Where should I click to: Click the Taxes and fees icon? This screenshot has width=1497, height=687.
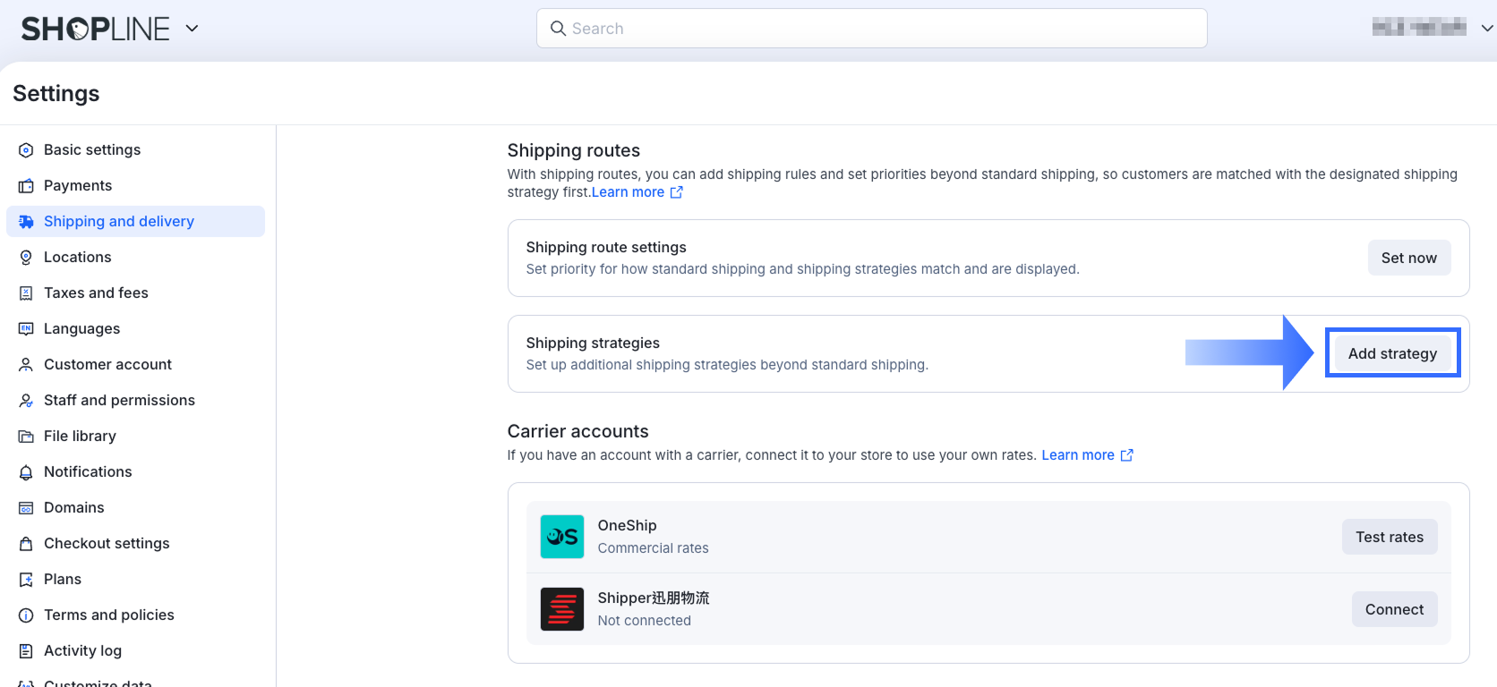(x=26, y=293)
